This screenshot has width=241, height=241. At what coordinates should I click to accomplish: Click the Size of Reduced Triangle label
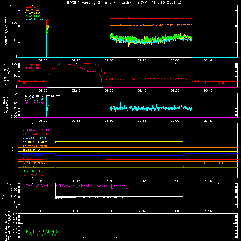click(x=76, y=186)
